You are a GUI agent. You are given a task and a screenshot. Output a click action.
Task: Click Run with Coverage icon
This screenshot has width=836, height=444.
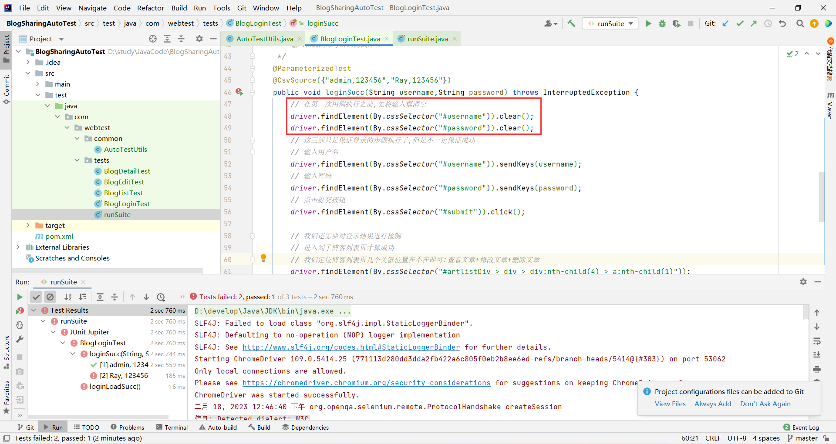tap(676, 23)
